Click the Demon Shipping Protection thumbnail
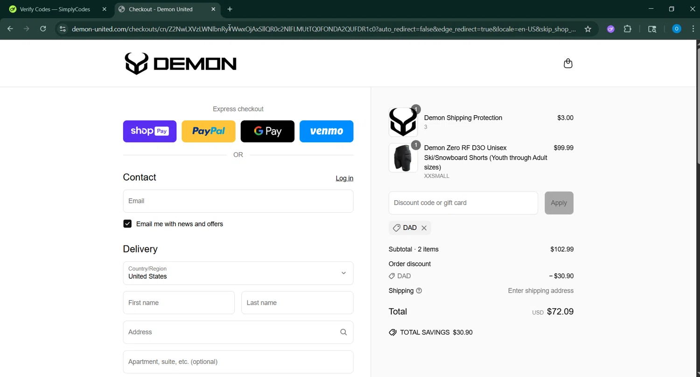Screen dimensions: 700x377 click(403, 122)
